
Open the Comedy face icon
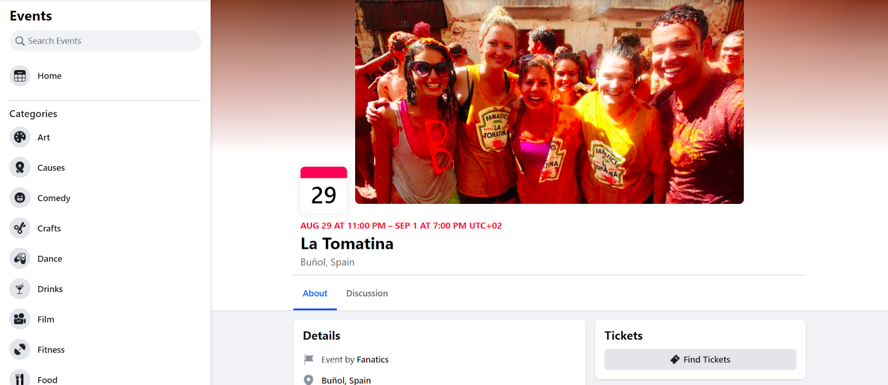pyautogui.click(x=20, y=198)
